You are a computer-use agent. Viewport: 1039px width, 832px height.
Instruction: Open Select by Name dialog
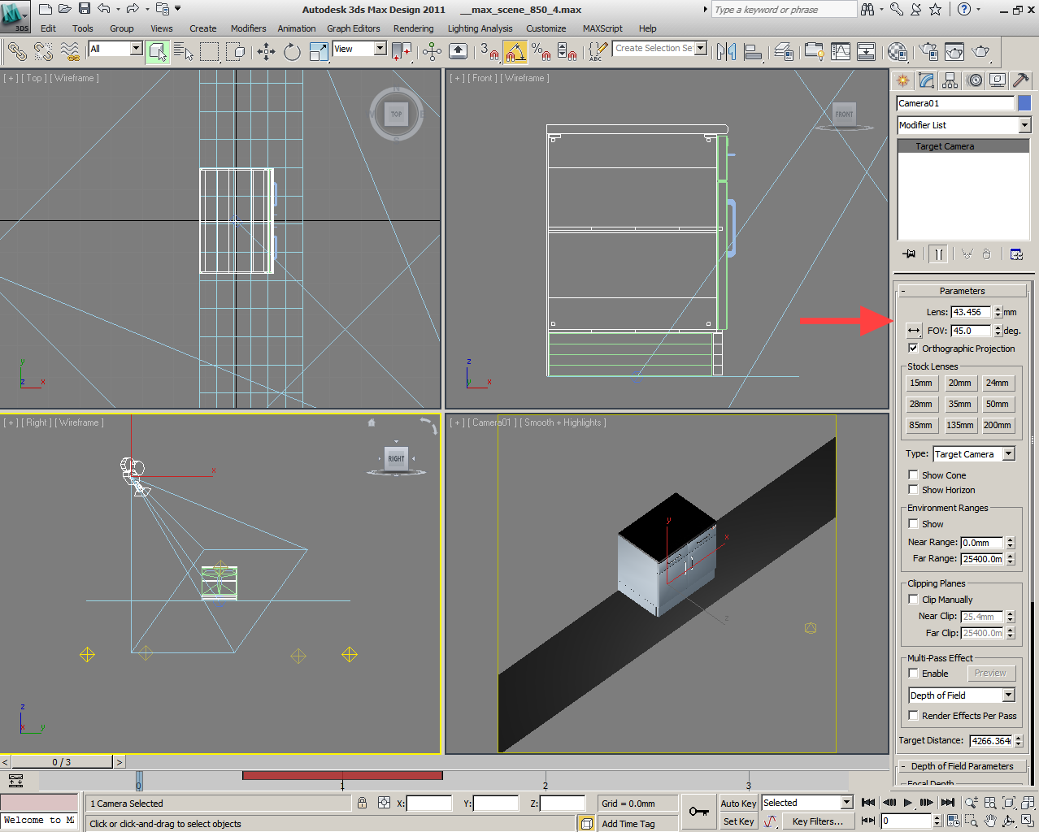tap(184, 52)
